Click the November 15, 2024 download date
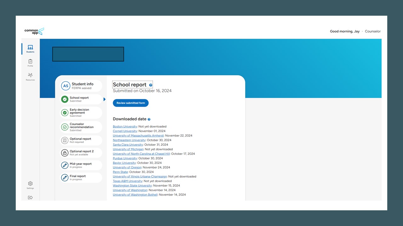 pyautogui.click(x=167, y=186)
